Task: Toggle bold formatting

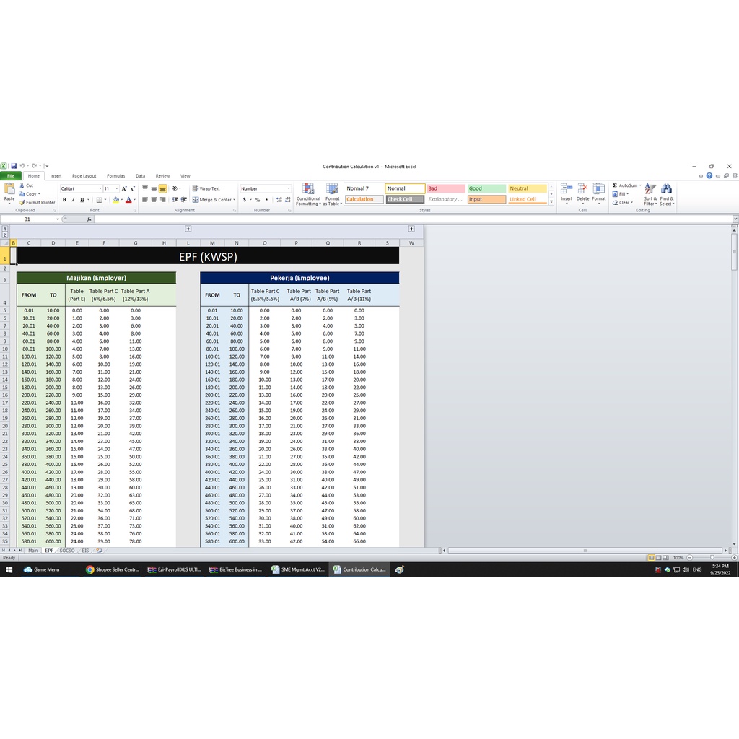Action: (x=64, y=200)
